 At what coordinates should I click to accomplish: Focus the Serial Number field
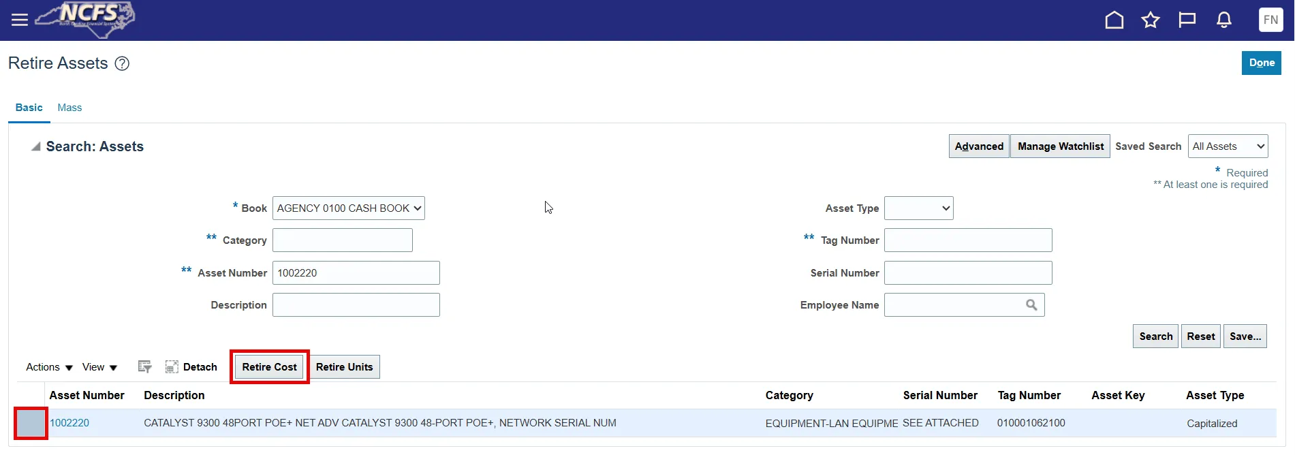pyautogui.click(x=968, y=272)
